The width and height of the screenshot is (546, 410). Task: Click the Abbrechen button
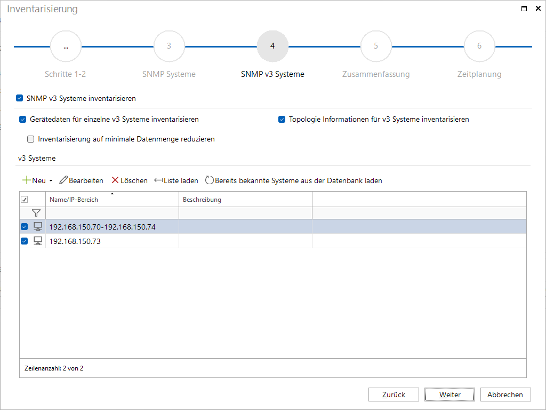(x=505, y=395)
